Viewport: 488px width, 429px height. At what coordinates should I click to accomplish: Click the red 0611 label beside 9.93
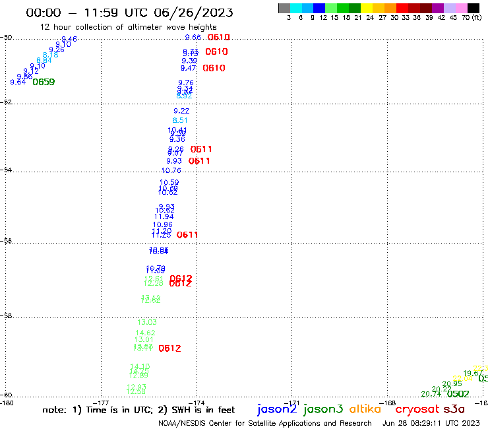(199, 161)
